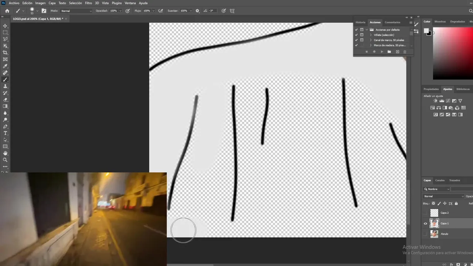Select the Type tool
This screenshot has width=473, height=266.
[x=5, y=133]
